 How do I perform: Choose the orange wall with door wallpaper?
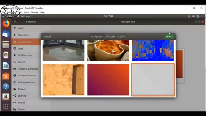[64, 80]
